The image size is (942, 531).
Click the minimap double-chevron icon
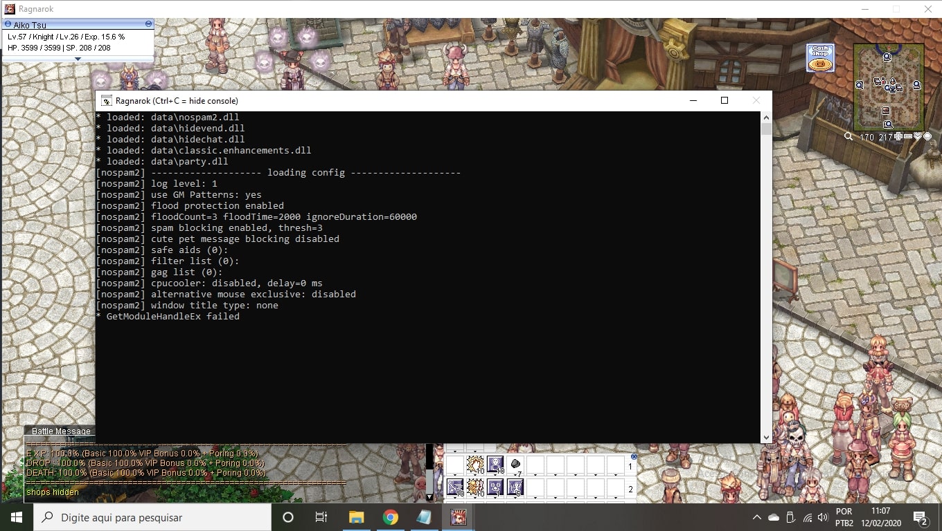(x=918, y=137)
